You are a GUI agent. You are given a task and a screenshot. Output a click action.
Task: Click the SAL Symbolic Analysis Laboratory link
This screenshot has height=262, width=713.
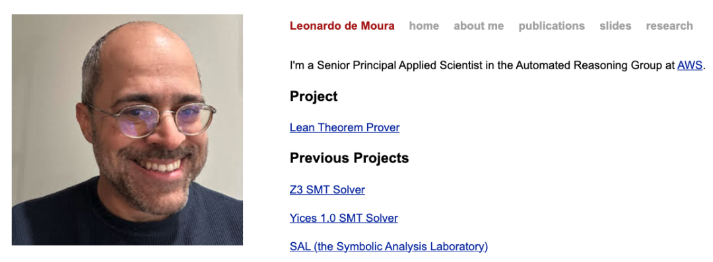(389, 247)
